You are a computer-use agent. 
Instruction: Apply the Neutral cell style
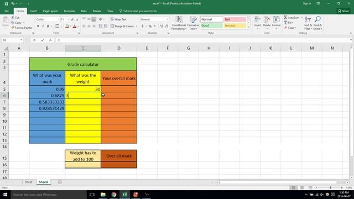(235, 25)
